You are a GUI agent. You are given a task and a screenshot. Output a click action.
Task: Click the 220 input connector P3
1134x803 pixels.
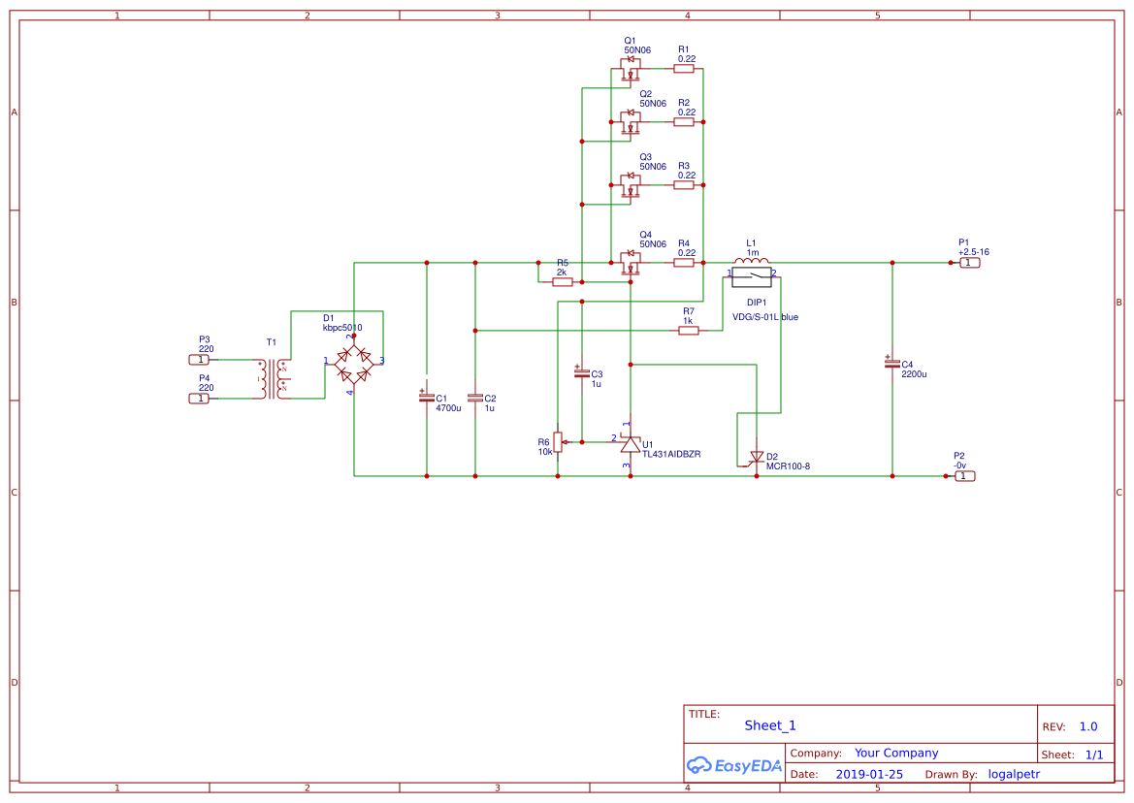tap(199, 358)
